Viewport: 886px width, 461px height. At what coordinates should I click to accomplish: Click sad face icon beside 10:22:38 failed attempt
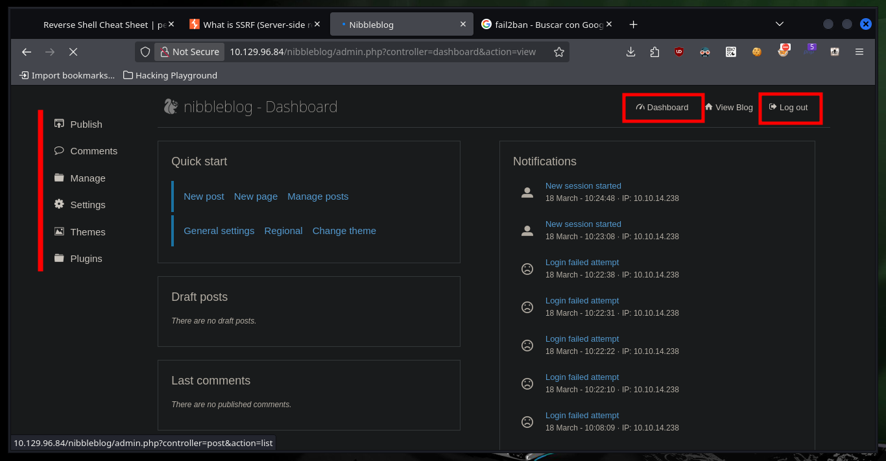point(527,268)
